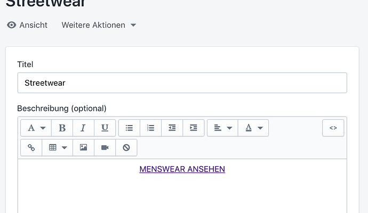
Task: Clear formatting with the circle-slash icon
Action: 126,148
